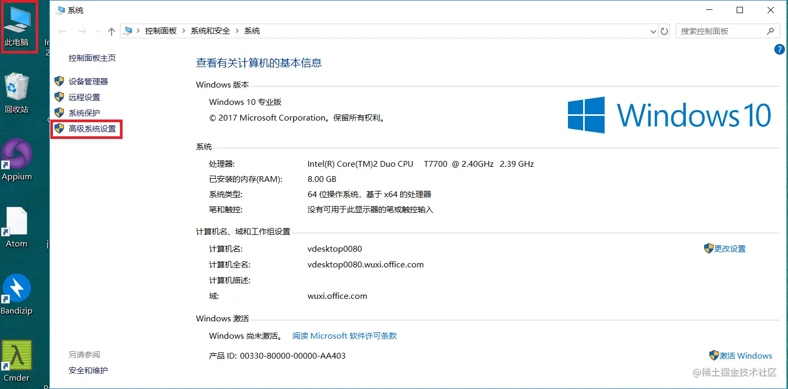This screenshot has width=788, height=389.
Task: Launch Atom desktop shortcut
Action: 16,227
